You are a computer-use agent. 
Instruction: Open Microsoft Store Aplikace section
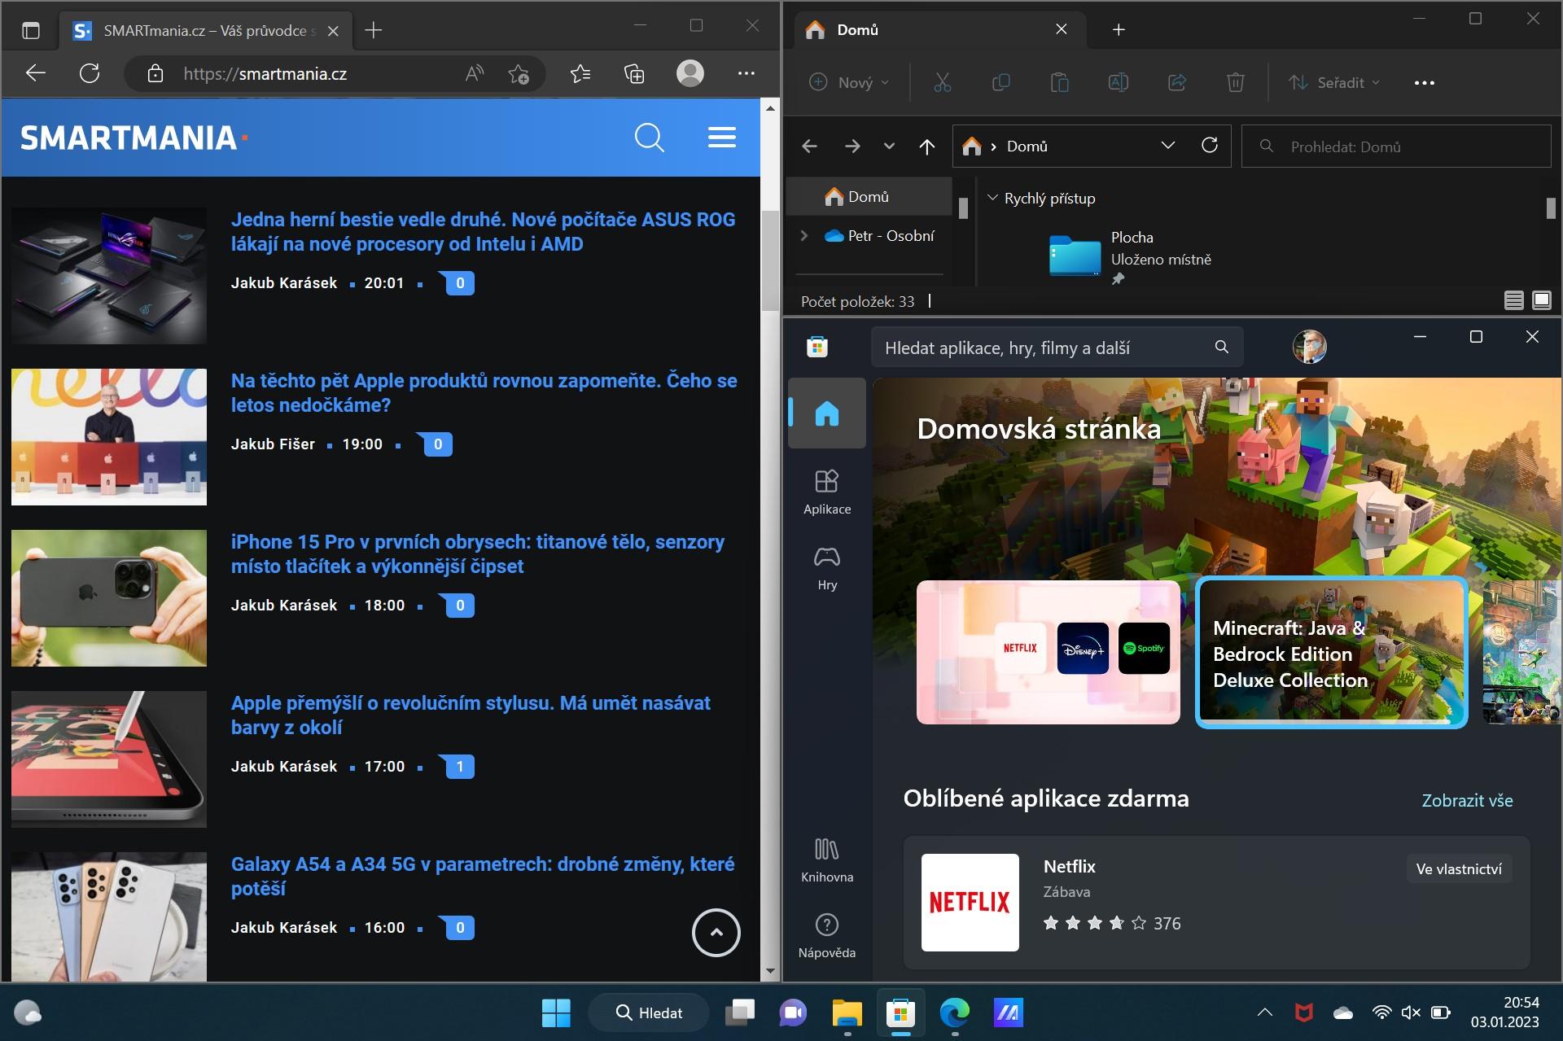(x=827, y=491)
